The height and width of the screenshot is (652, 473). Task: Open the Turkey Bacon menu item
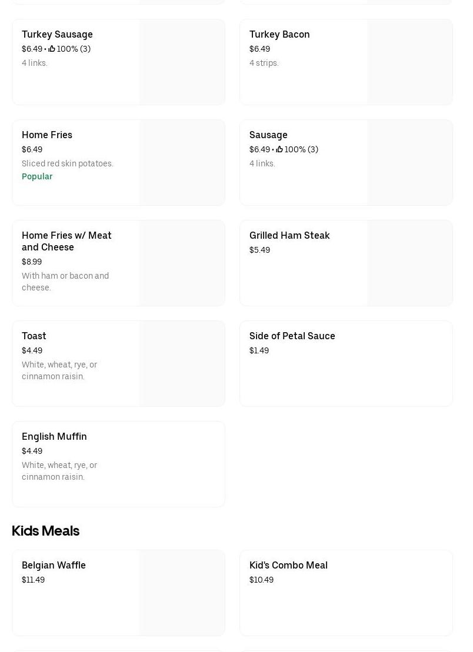point(279,34)
